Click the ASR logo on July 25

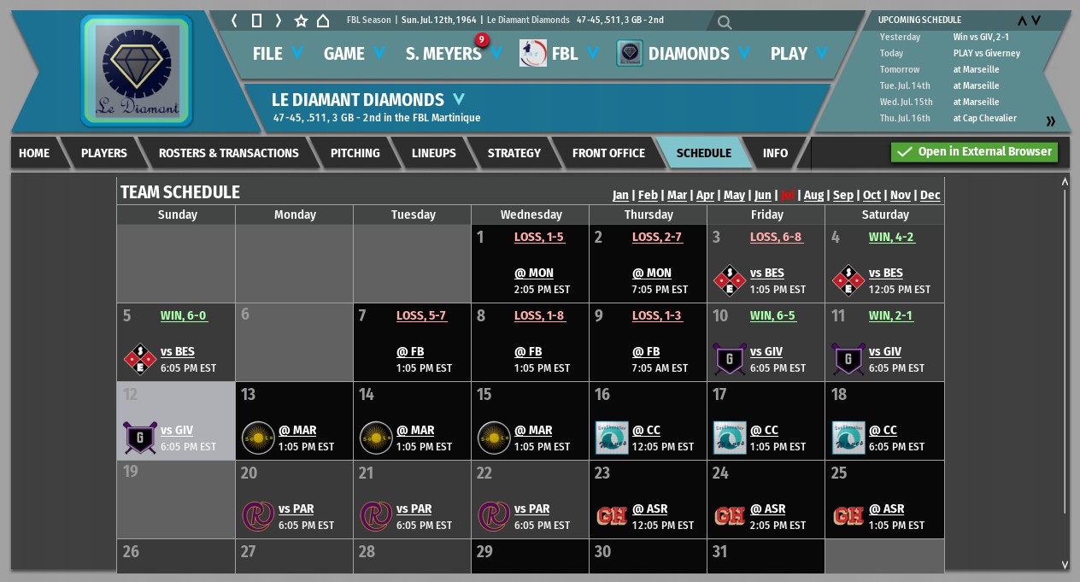tap(848, 516)
